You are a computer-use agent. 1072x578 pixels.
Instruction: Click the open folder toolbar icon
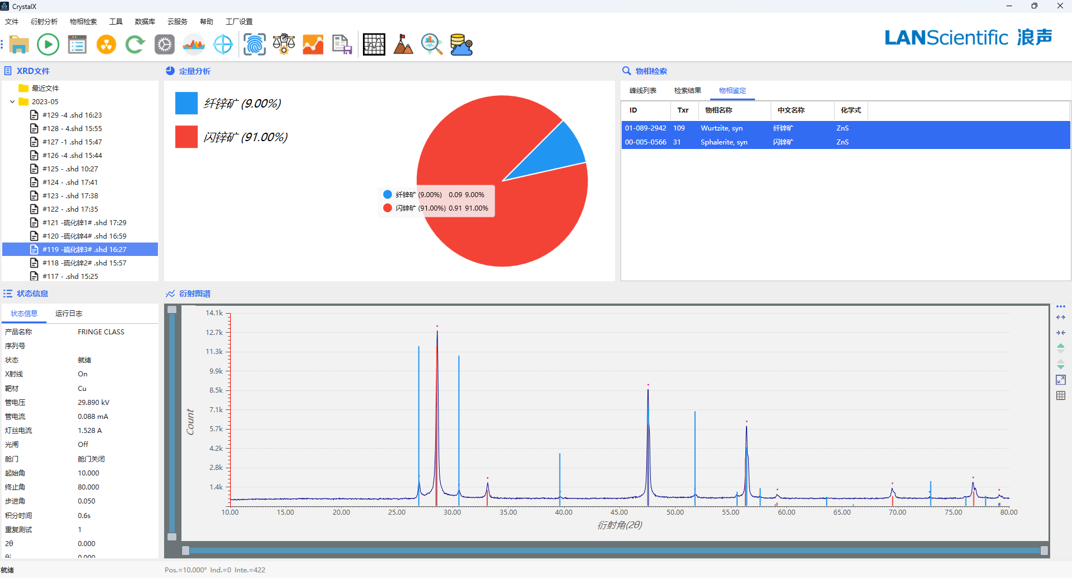[x=19, y=44]
